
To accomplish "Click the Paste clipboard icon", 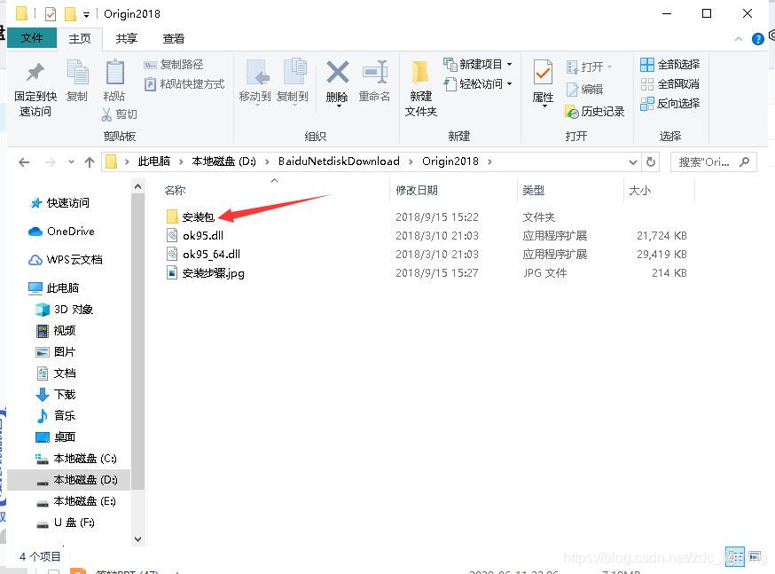I will point(114,73).
